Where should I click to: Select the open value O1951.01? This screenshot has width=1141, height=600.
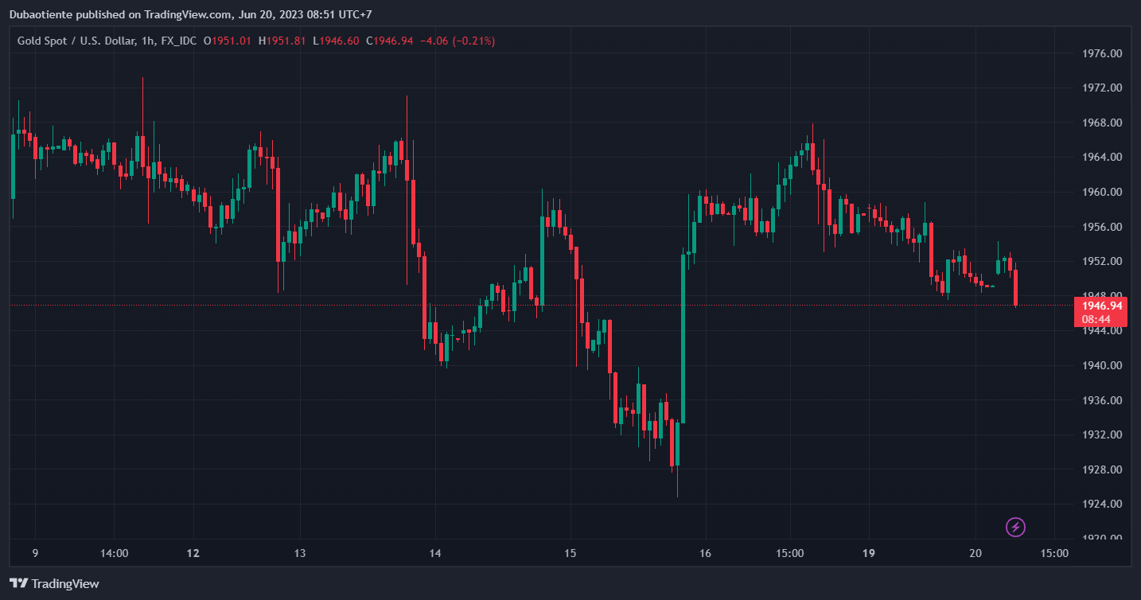tap(228, 41)
